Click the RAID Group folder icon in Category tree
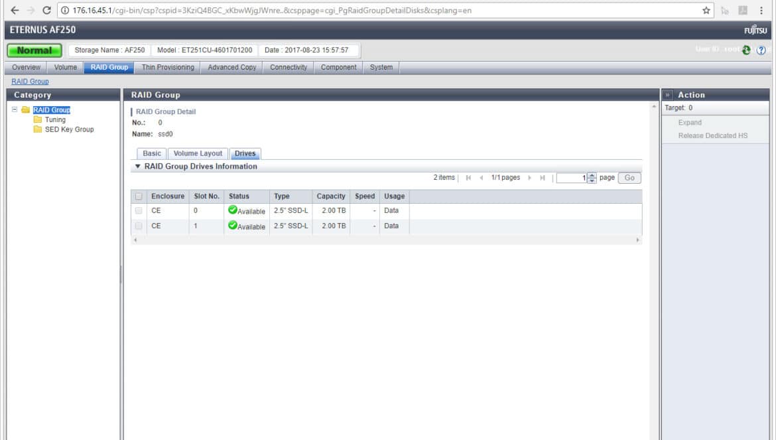Screen dimensions: 776x440 26,110
